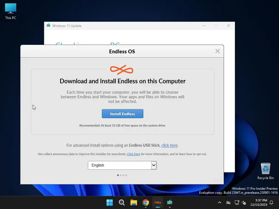Open the Windows Start menu

(x=110, y=202)
